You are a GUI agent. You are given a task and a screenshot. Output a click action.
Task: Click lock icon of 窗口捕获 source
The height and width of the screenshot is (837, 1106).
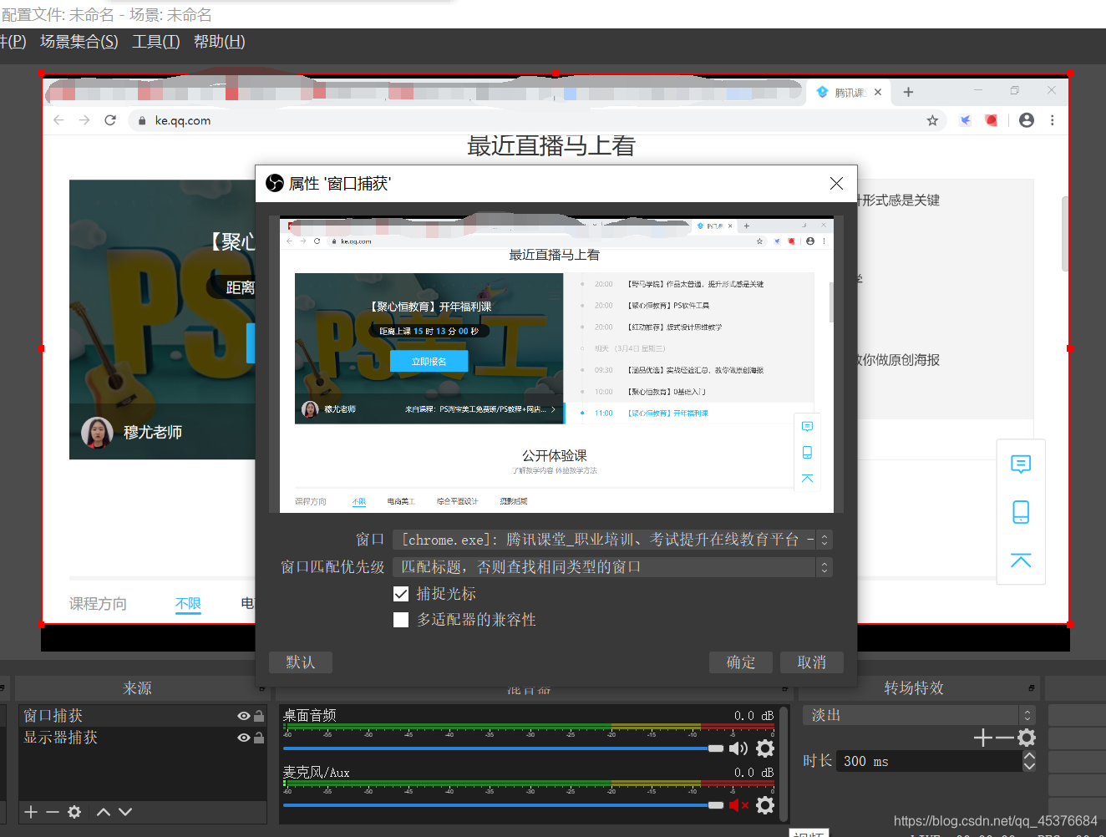[x=259, y=716]
